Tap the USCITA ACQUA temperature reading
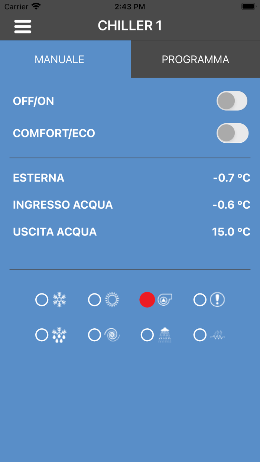 coord(231,232)
